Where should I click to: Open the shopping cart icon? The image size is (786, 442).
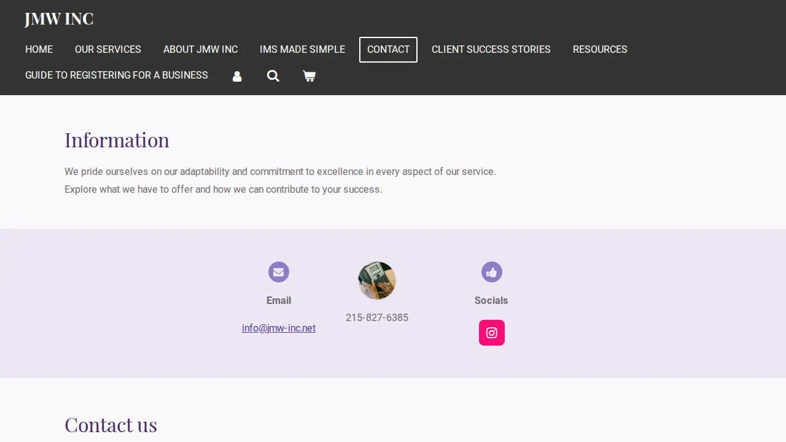[309, 76]
